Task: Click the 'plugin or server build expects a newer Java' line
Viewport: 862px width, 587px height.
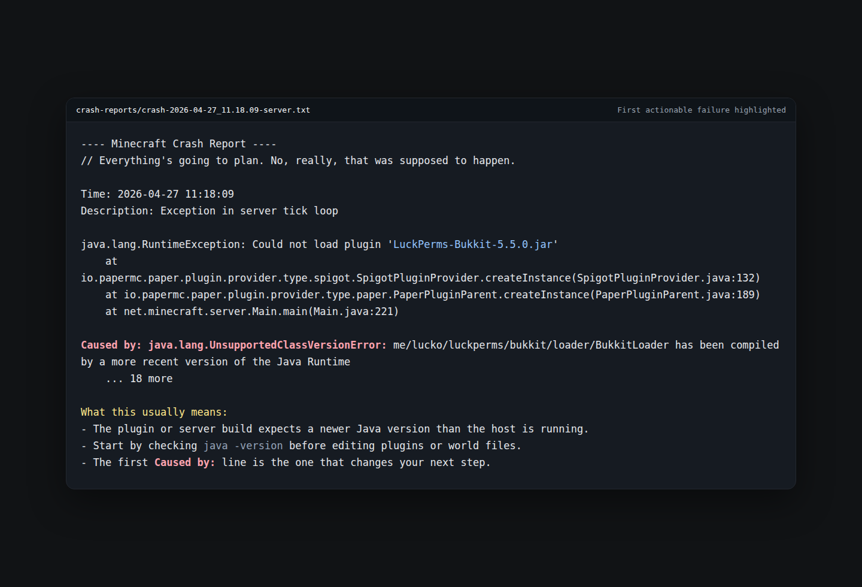Action: pyautogui.click(x=335, y=429)
